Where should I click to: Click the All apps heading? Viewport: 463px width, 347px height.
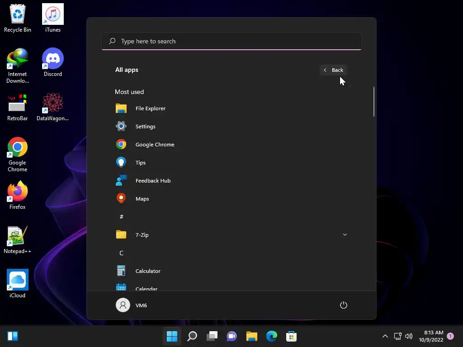pos(127,70)
